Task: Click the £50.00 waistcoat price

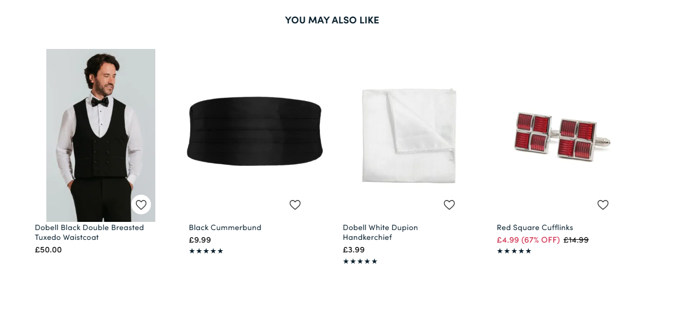Action: click(49, 250)
